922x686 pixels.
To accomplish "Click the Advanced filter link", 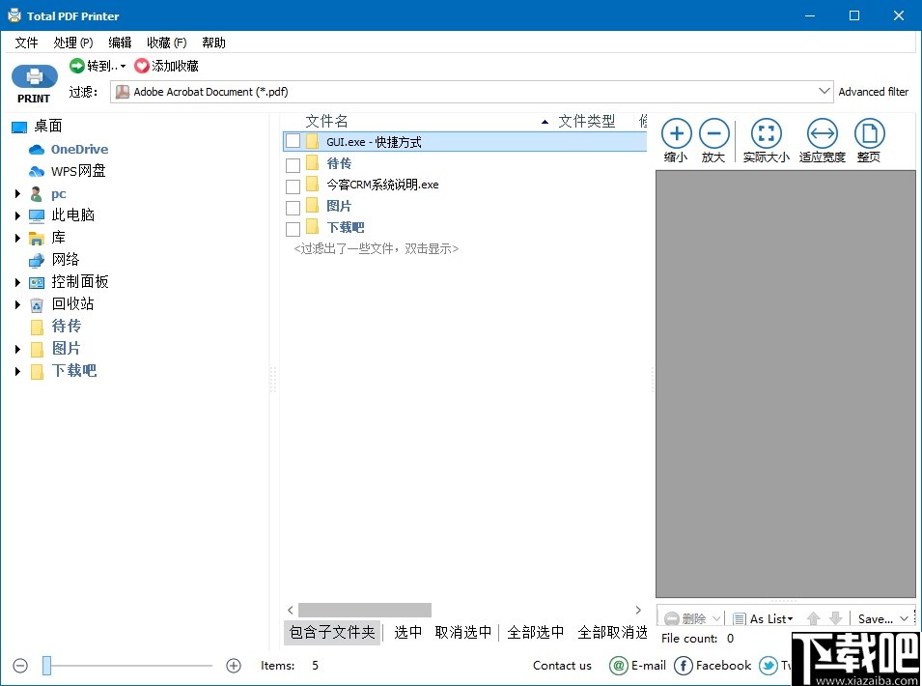I will (x=874, y=91).
